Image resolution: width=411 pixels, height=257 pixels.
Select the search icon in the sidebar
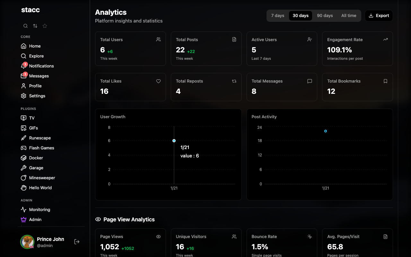[25, 26]
